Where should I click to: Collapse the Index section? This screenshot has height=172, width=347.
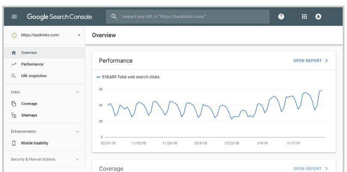coord(77,92)
